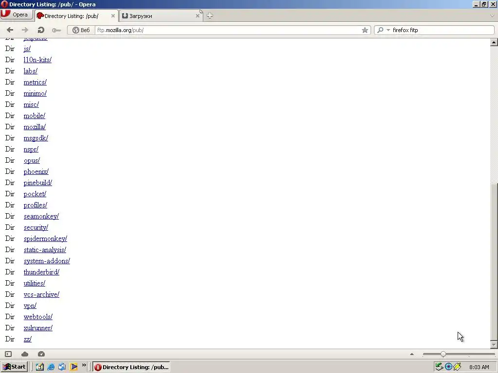Open the l10n-kits/ directory link

(x=37, y=60)
